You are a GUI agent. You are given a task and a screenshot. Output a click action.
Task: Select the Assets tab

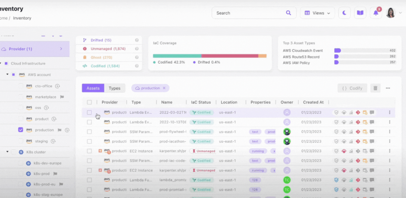click(93, 88)
